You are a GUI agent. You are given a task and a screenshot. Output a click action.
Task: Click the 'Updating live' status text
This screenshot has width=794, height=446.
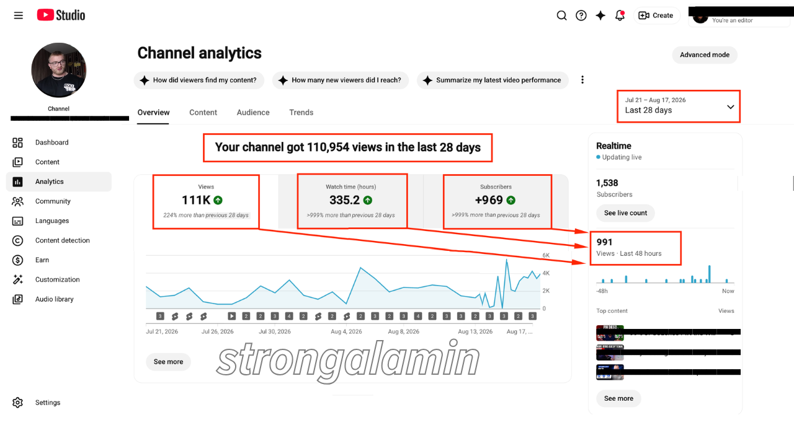pyautogui.click(x=622, y=157)
